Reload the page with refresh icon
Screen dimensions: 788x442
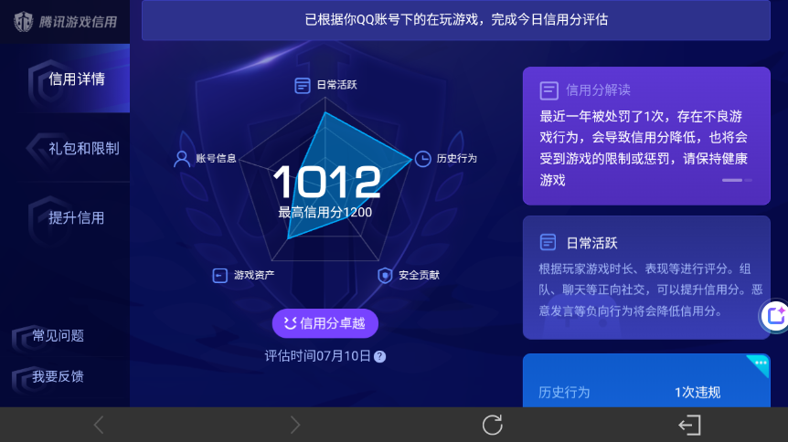point(493,425)
